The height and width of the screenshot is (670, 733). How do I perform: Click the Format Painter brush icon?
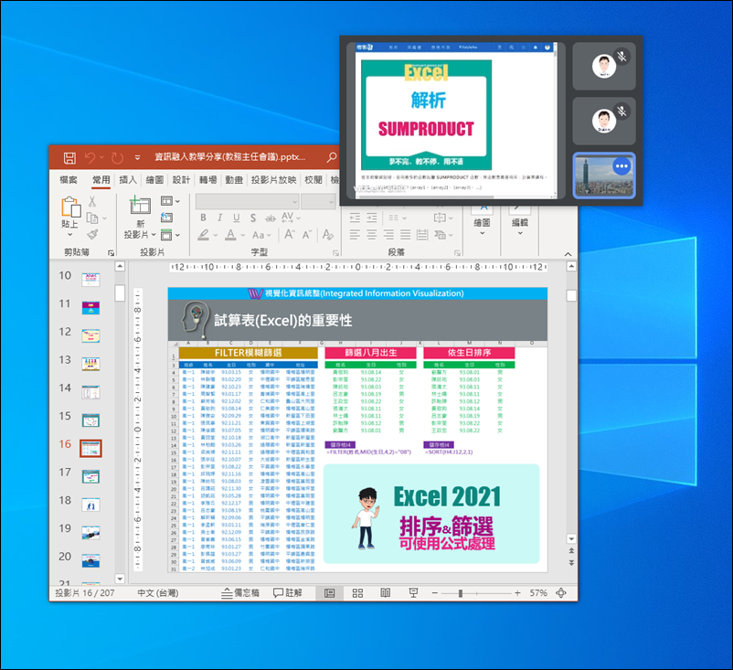[x=92, y=234]
